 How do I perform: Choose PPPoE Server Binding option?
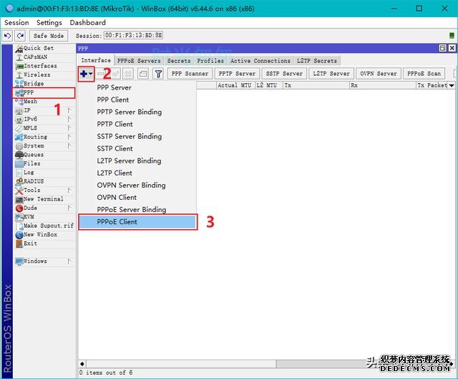click(x=137, y=210)
